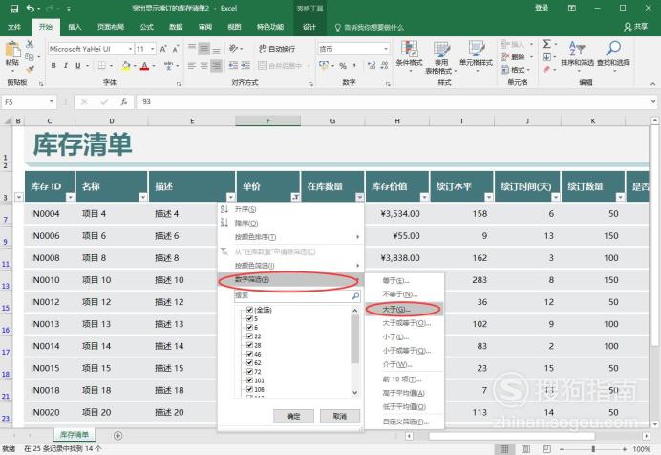Select Top 10 (前 10 项) filter option
Viewport: 661px width, 455px height.
404,379
